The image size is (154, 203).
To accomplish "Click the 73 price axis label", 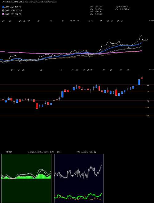I will 148,101.
